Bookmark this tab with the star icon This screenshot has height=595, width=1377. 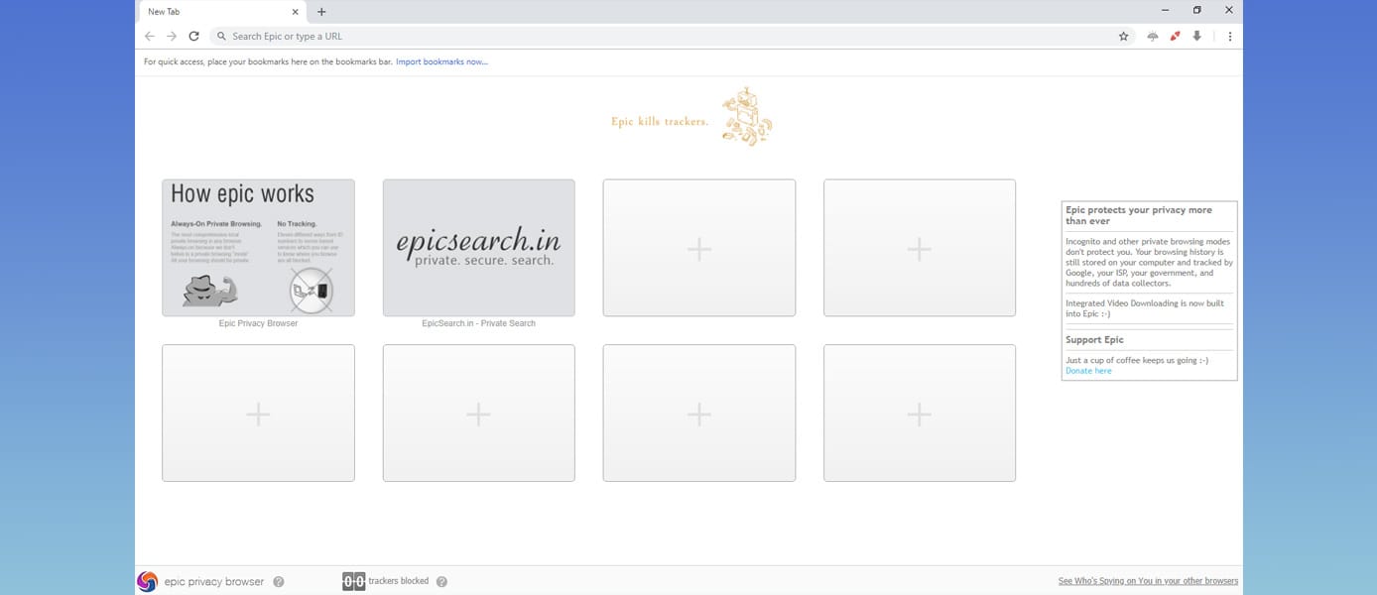click(x=1123, y=36)
